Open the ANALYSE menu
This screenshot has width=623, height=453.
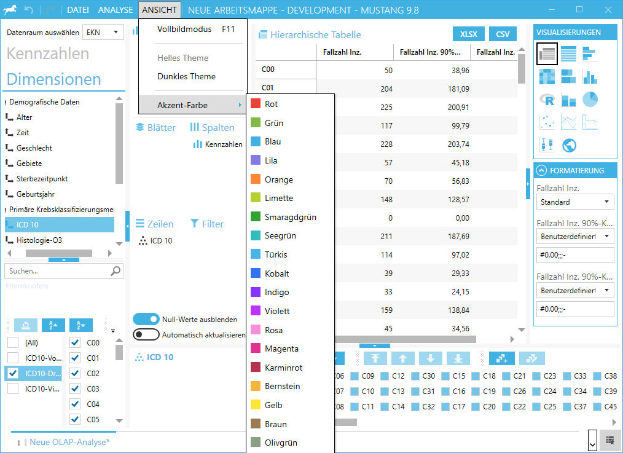coord(116,10)
